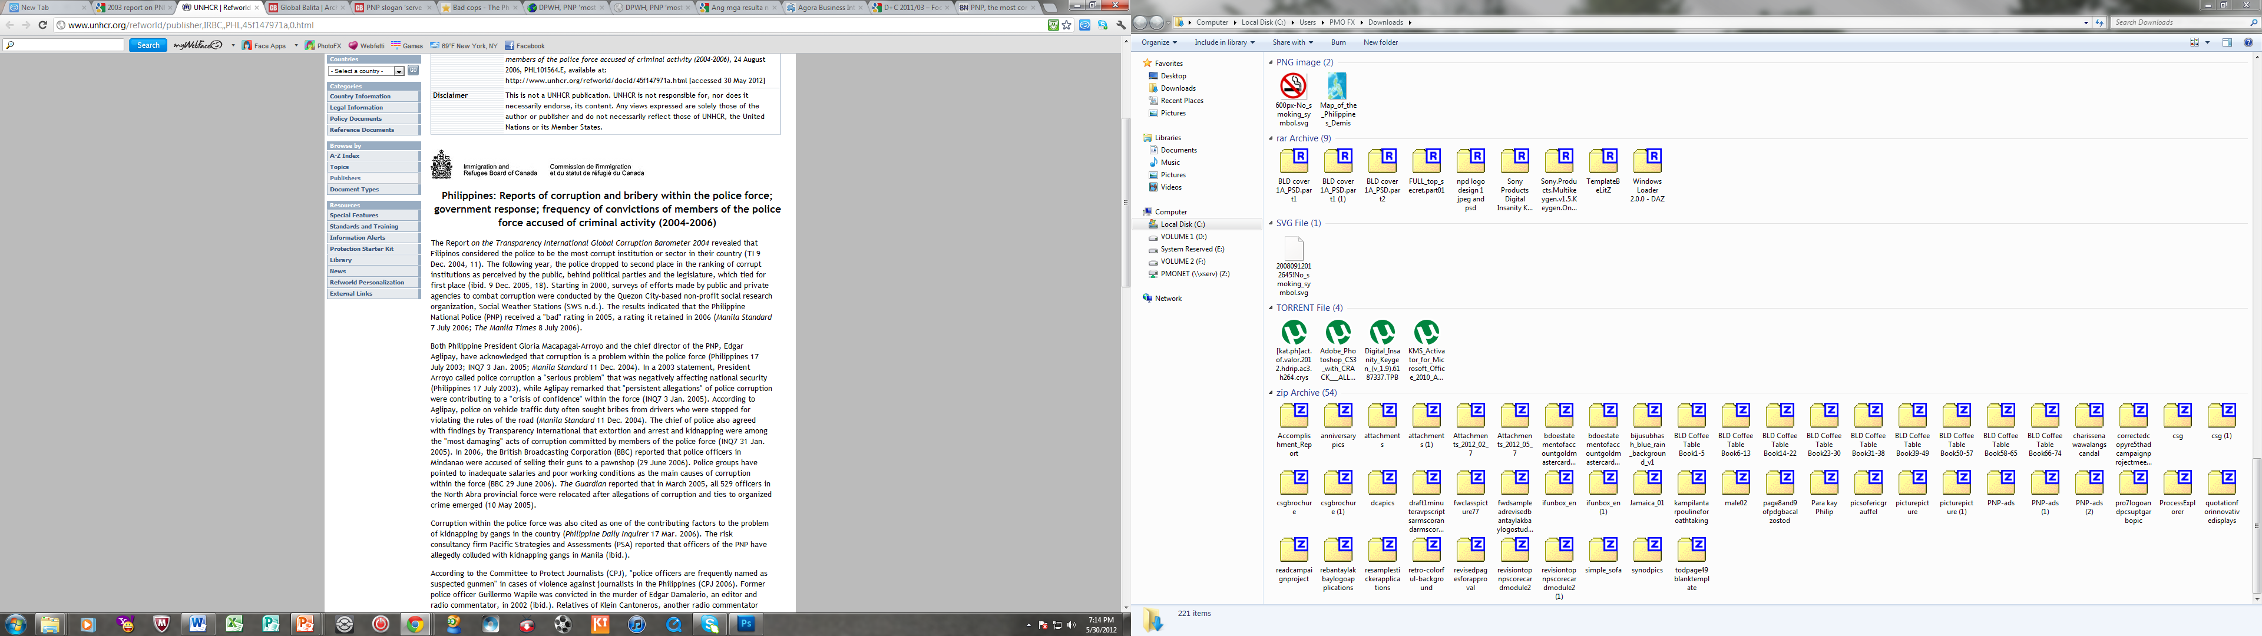Select the Jamaica_01 zip archive
2262x636 pixels.
tap(1648, 489)
